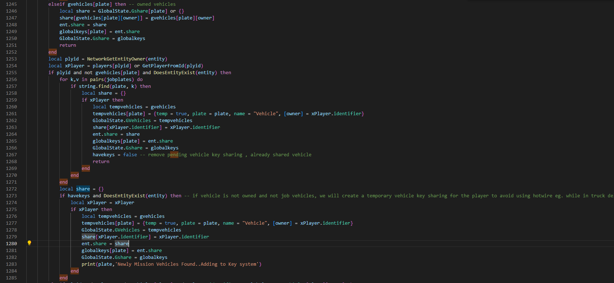
Task: Click 'havekeys' on line 1267
Action: pyautogui.click(x=104, y=155)
